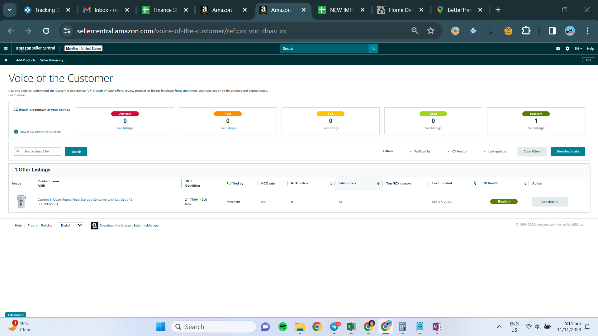Screen dimensions: 598x336
Task: Switch to the NEW IMP spreadsheet tab
Action: coord(342,10)
